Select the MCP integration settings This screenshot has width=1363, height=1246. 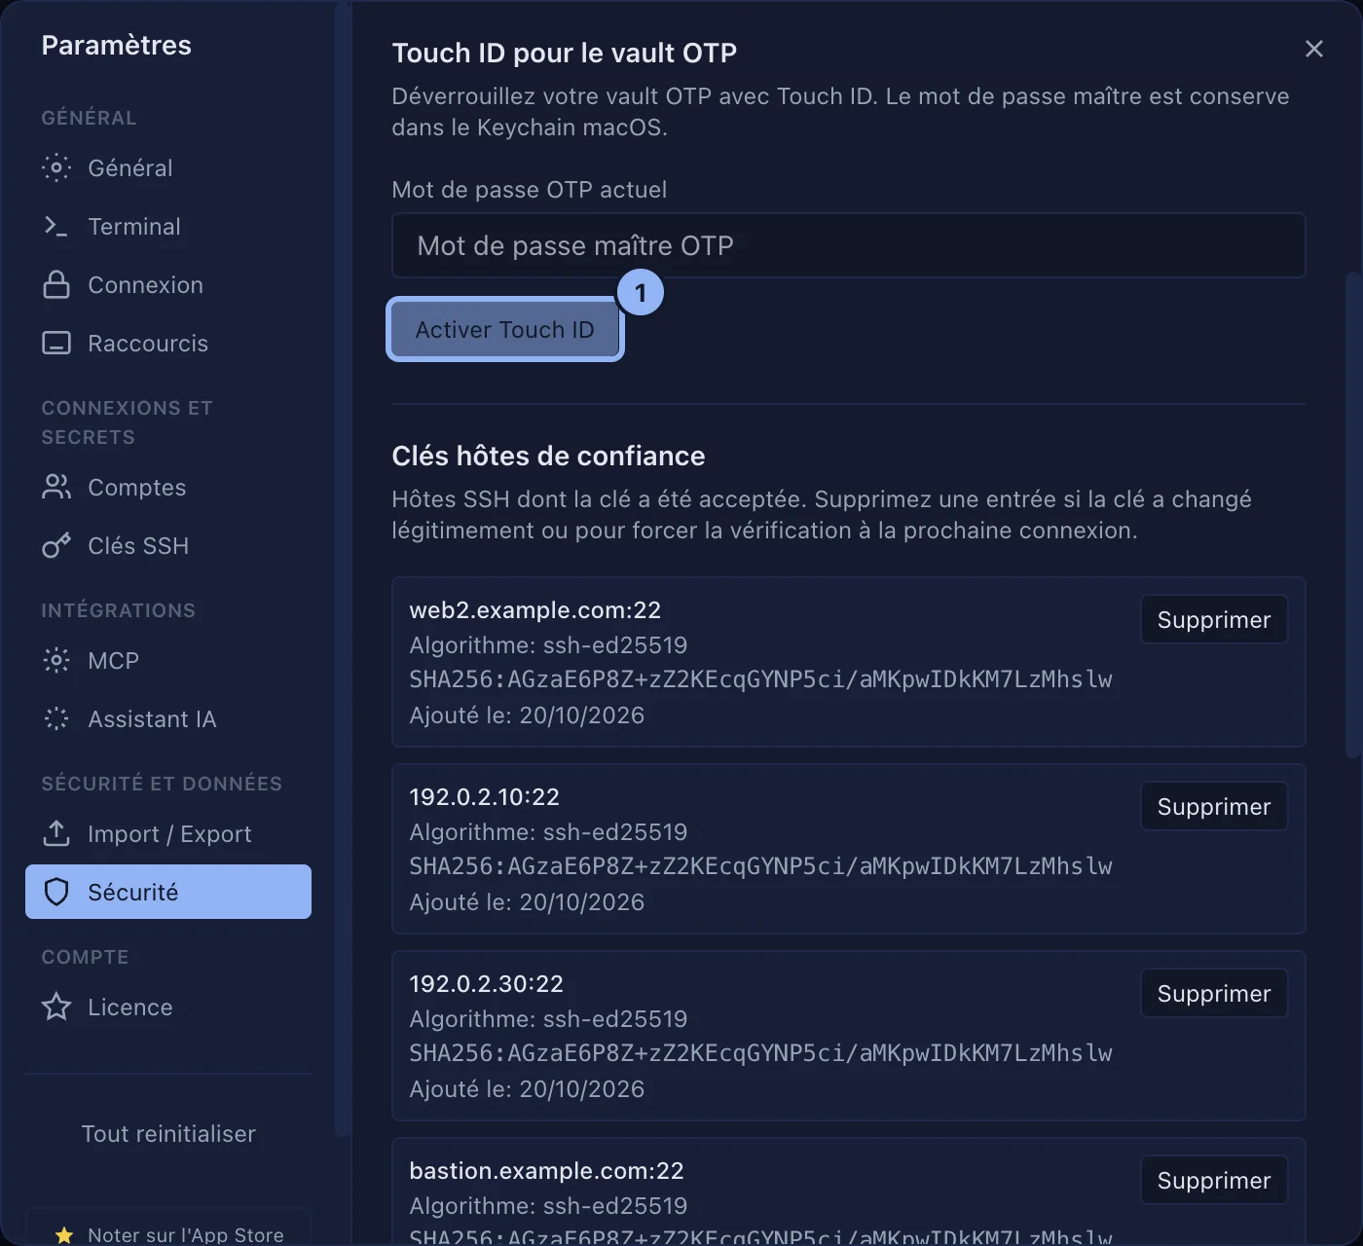[x=168, y=660]
